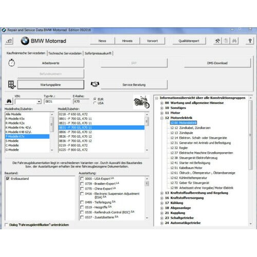Select K-Modelle K48 6Zyl. model series
This screenshot has width=257, height=257.
coord(27,132)
